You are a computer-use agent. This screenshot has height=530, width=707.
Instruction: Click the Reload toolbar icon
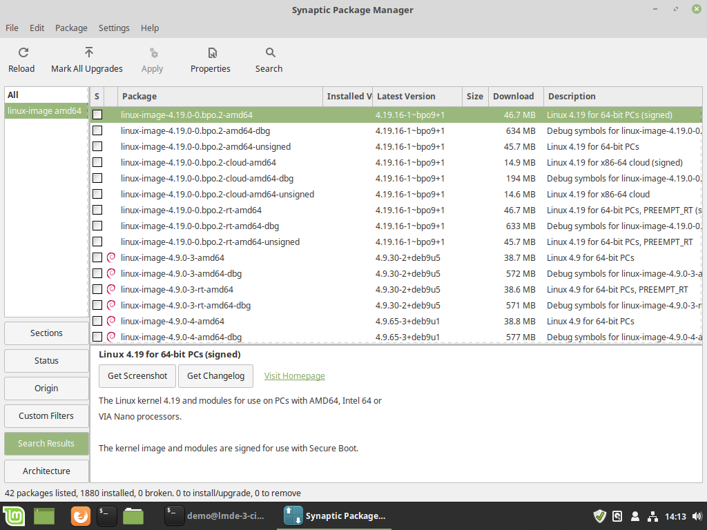tap(23, 52)
